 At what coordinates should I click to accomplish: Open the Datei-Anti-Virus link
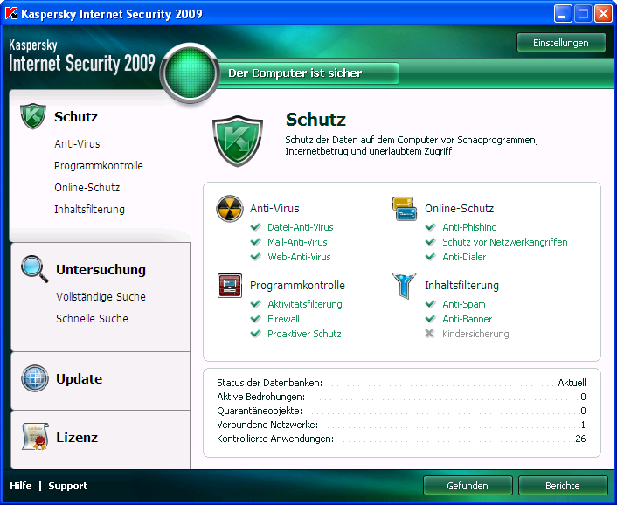pos(301,227)
